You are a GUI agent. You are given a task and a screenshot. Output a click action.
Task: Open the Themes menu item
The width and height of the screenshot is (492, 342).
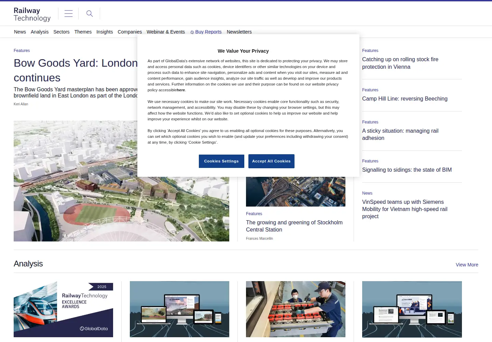coord(83,32)
